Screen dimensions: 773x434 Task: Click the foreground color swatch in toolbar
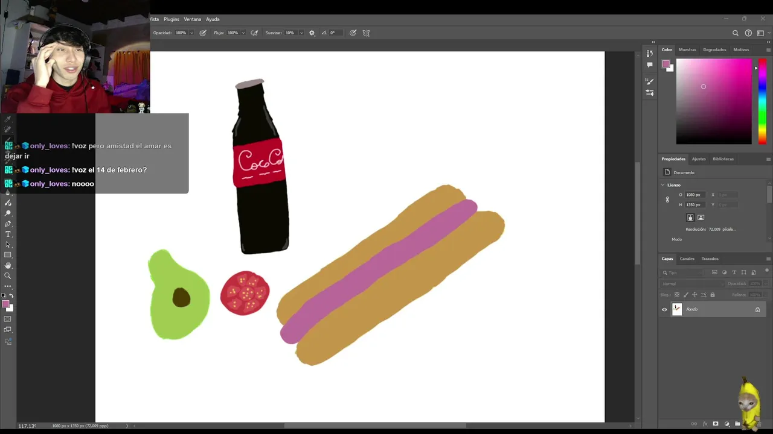click(x=6, y=304)
